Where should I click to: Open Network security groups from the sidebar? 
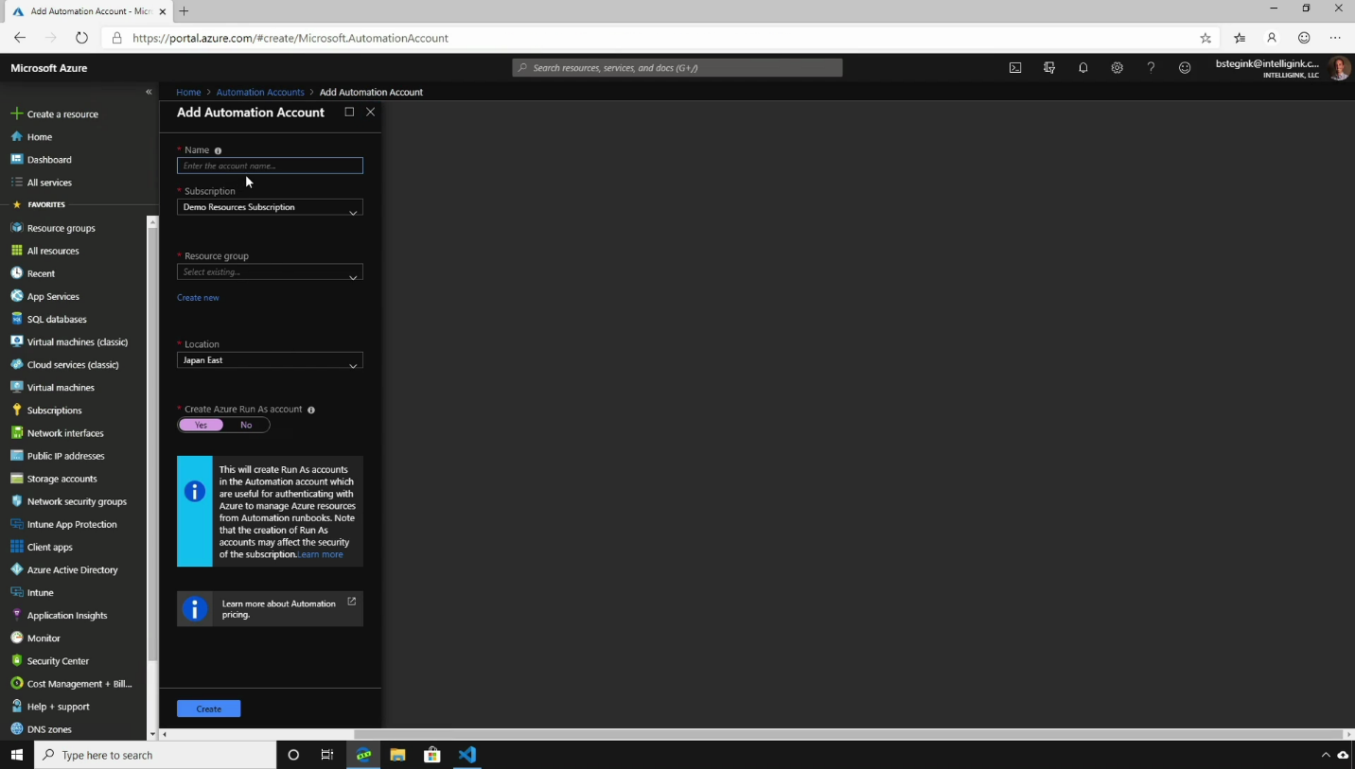77,501
